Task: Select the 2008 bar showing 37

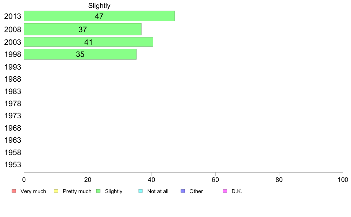Action: click(83, 29)
